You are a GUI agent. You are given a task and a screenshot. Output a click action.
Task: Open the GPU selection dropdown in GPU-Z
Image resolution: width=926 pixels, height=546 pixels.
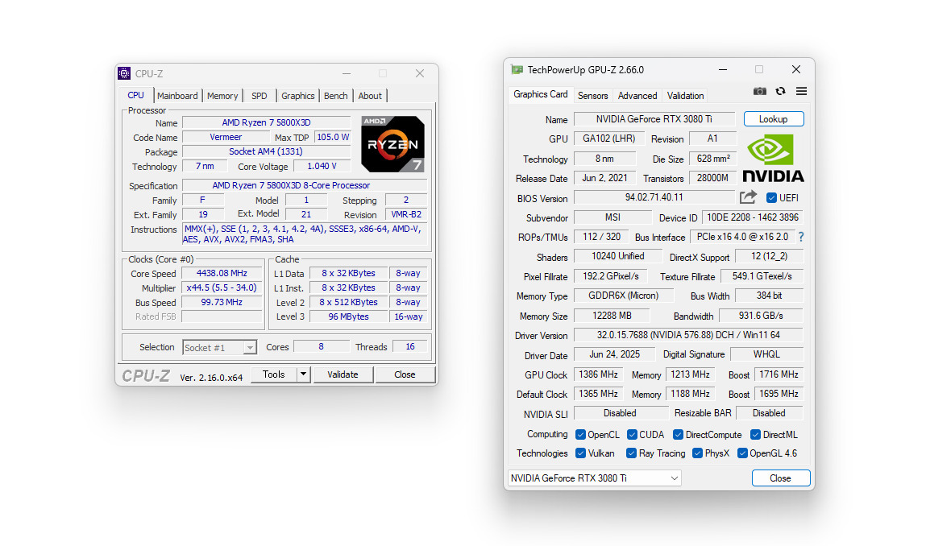(x=595, y=478)
